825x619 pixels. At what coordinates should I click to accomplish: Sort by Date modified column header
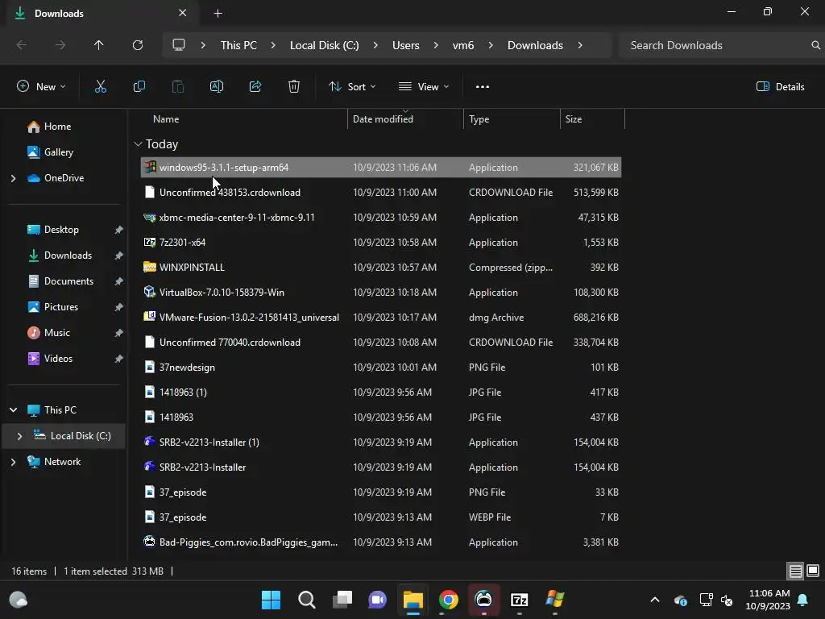pyautogui.click(x=383, y=119)
